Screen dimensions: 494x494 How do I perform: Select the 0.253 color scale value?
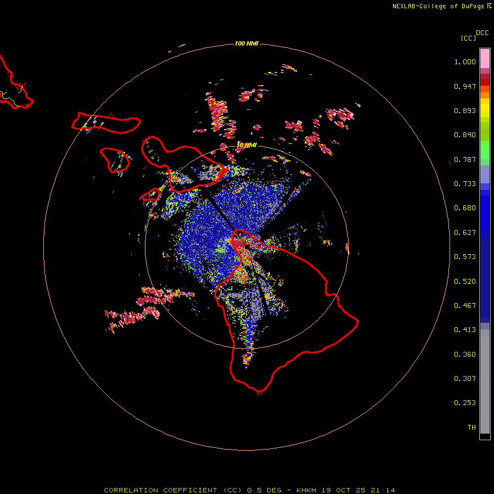pos(465,403)
